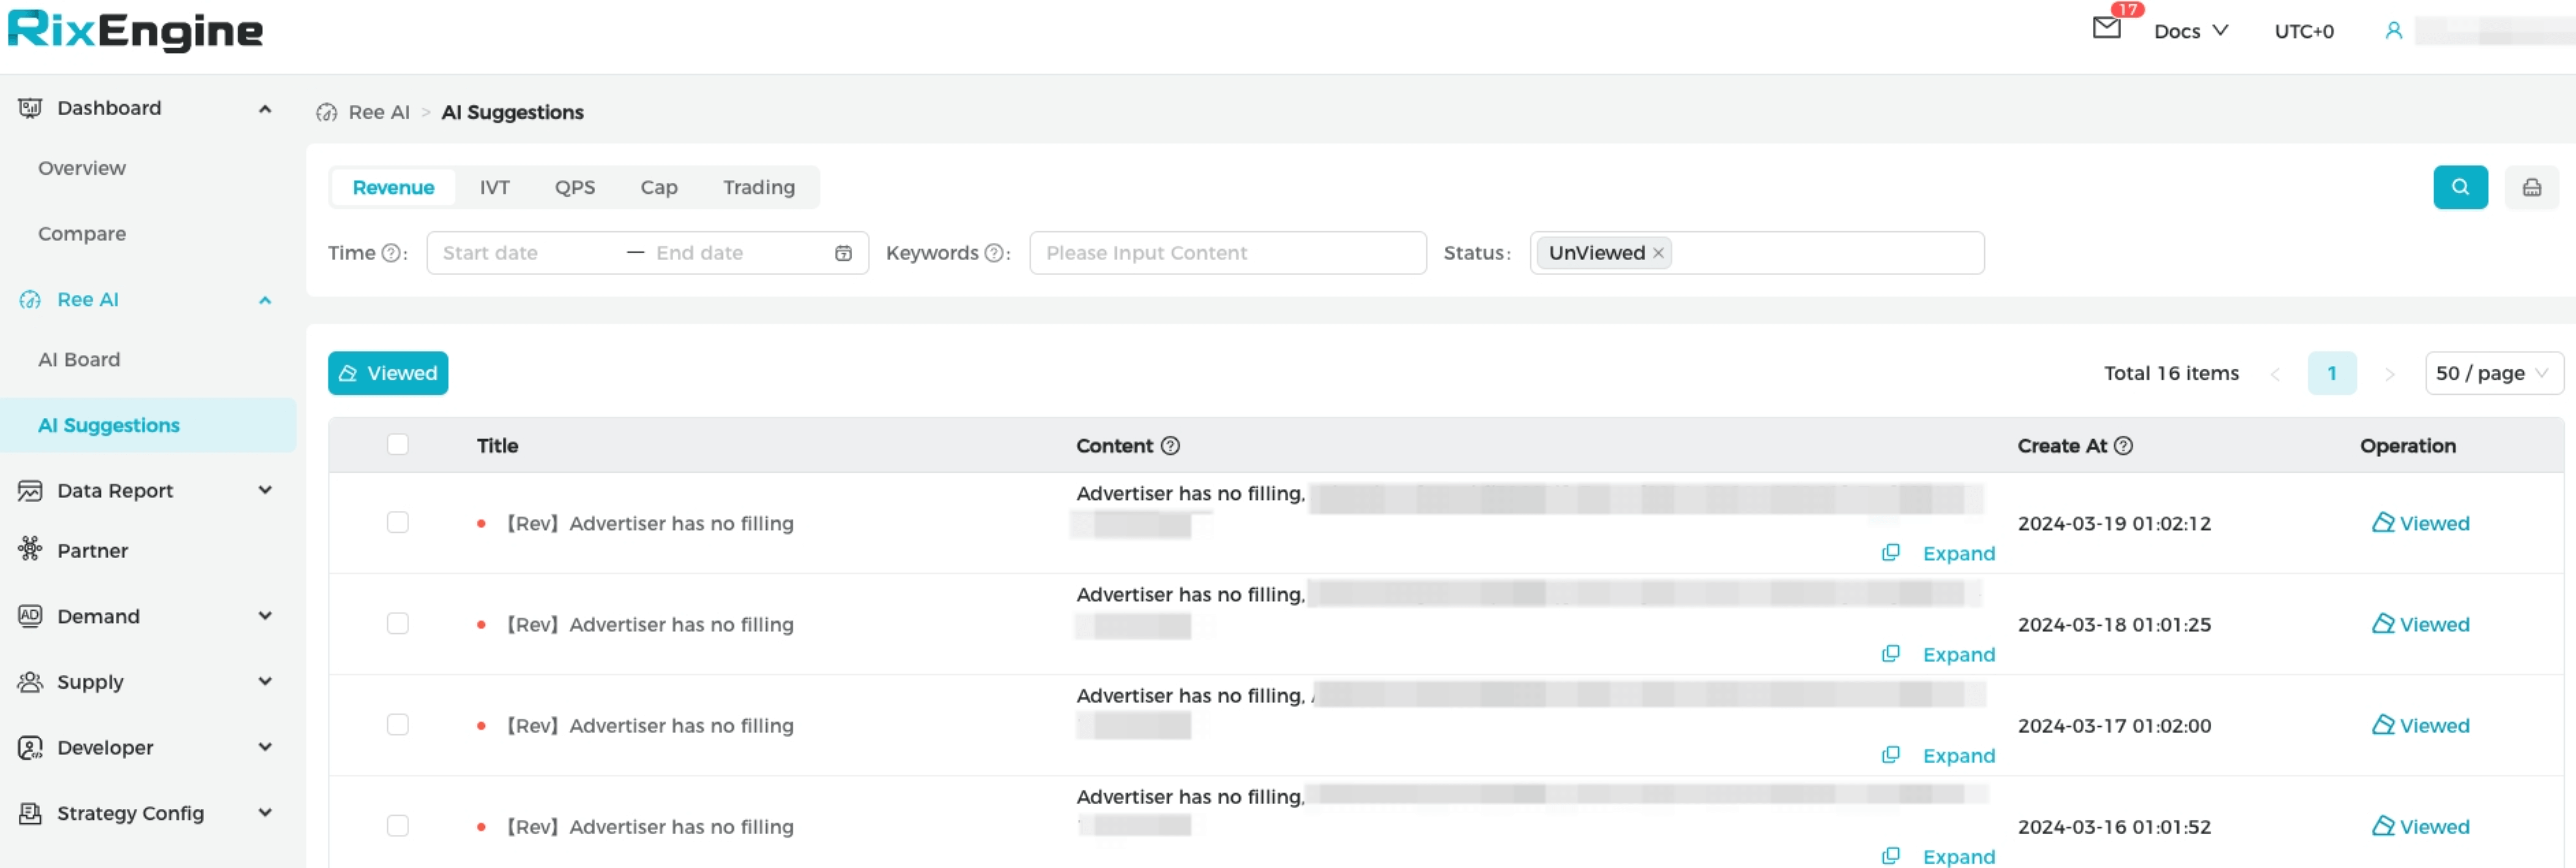2576x868 pixels.
Task: Click the Developer sidebar icon
Action: [x=30, y=748]
